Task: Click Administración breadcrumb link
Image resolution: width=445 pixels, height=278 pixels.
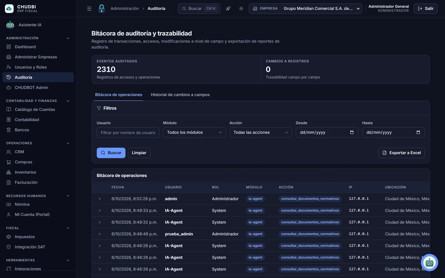Action: (125, 9)
